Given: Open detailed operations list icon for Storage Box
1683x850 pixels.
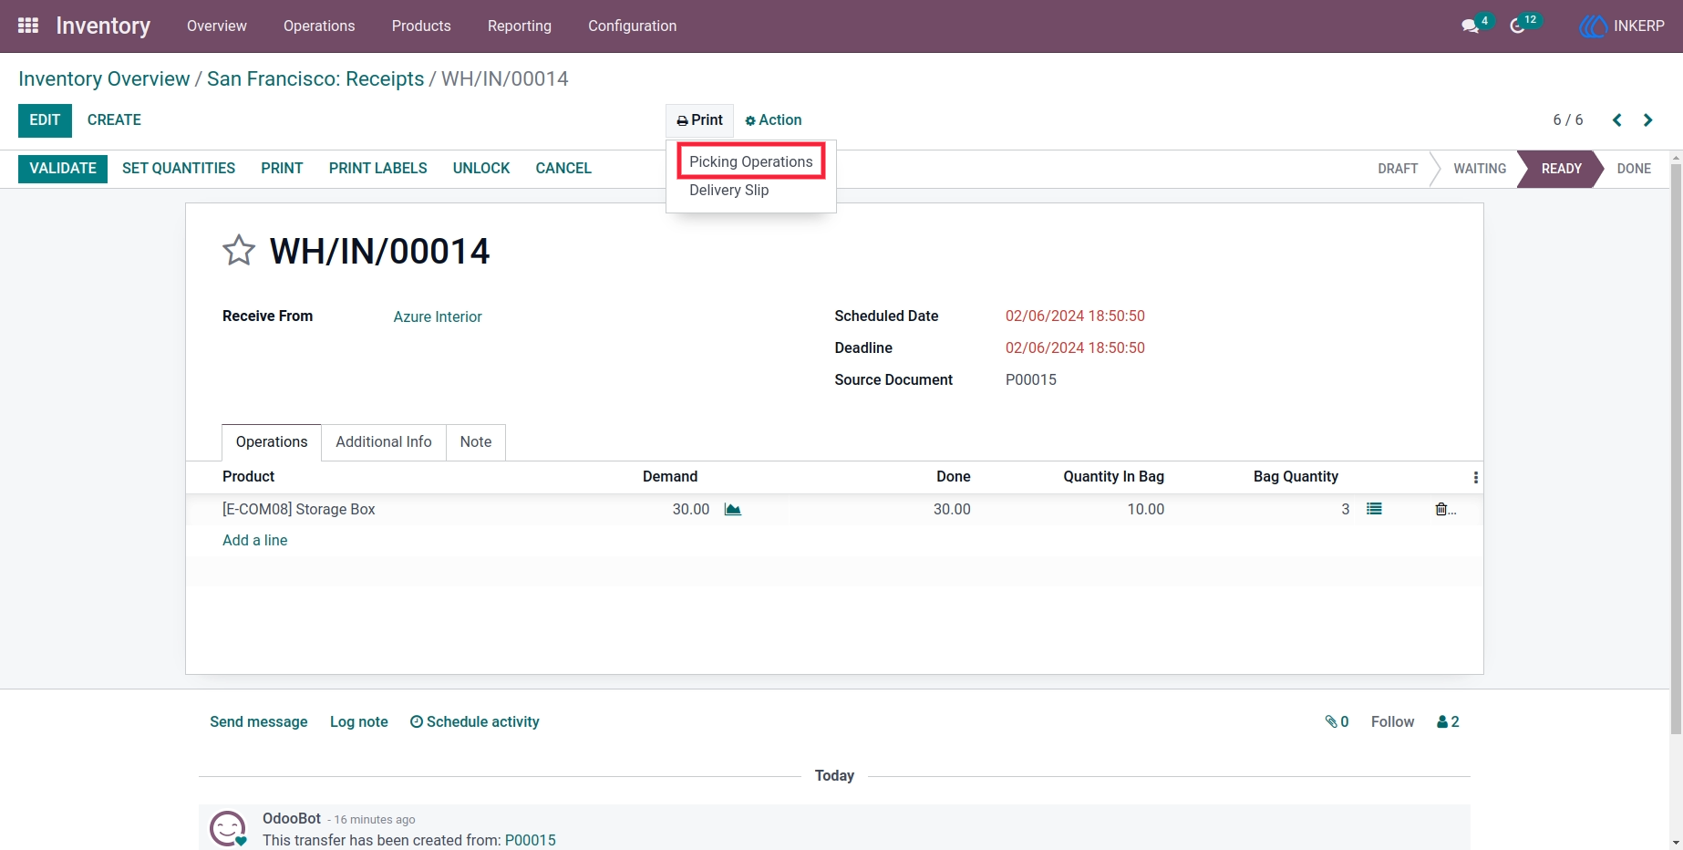Looking at the screenshot, I should click(1374, 509).
